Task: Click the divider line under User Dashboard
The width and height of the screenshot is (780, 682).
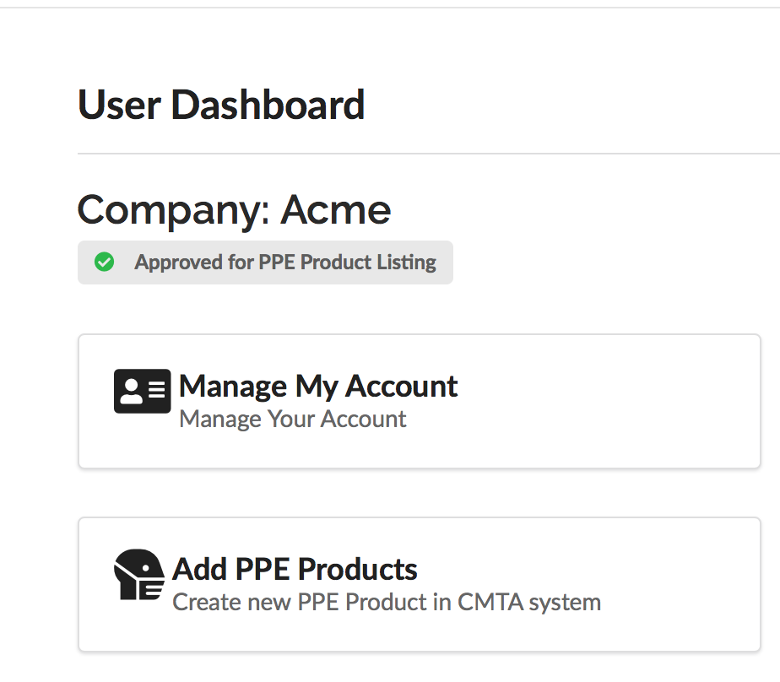Action: [x=429, y=154]
